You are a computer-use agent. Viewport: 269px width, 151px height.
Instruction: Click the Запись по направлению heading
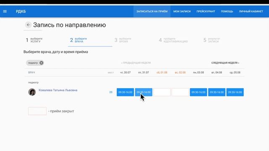point(69,25)
